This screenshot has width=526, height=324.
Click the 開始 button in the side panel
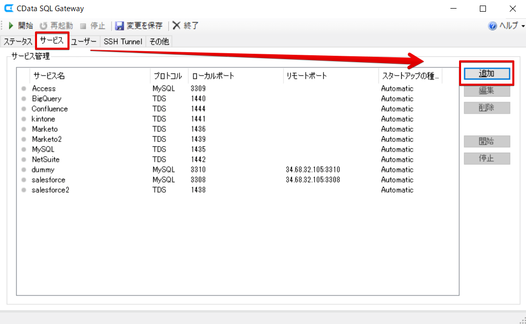pos(487,141)
